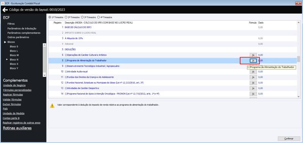
Task: Select Bloco X in the tree
Action: (14, 64)
